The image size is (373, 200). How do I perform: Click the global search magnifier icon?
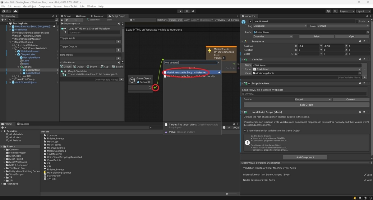point(335,11)
